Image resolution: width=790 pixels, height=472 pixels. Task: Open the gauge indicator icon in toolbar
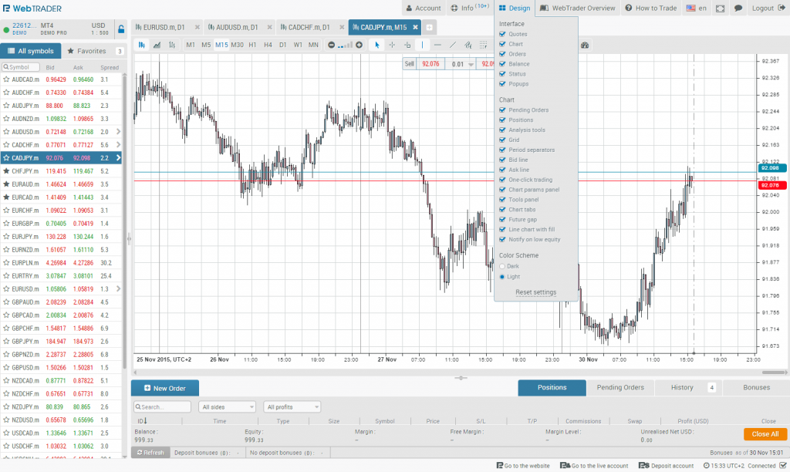tap(585, 45)
